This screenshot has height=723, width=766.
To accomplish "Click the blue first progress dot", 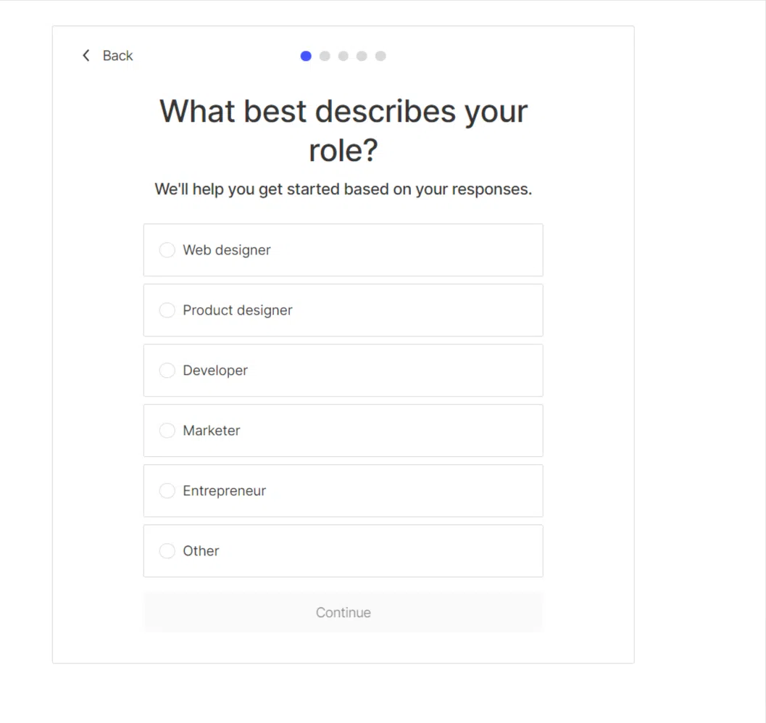I will (x=306, y=56).
